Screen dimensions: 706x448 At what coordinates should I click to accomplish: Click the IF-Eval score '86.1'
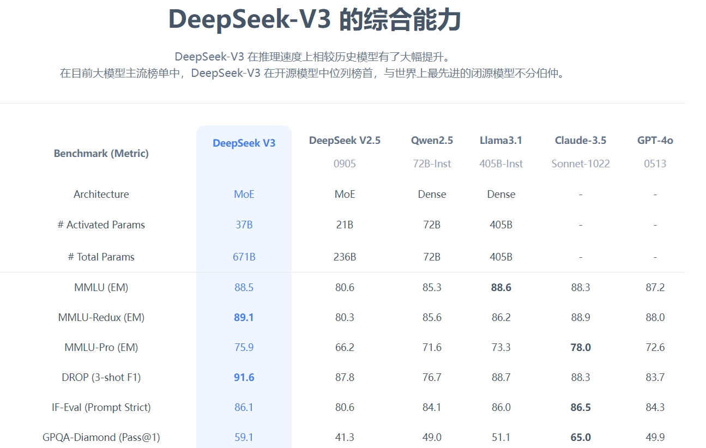point(244,407)
